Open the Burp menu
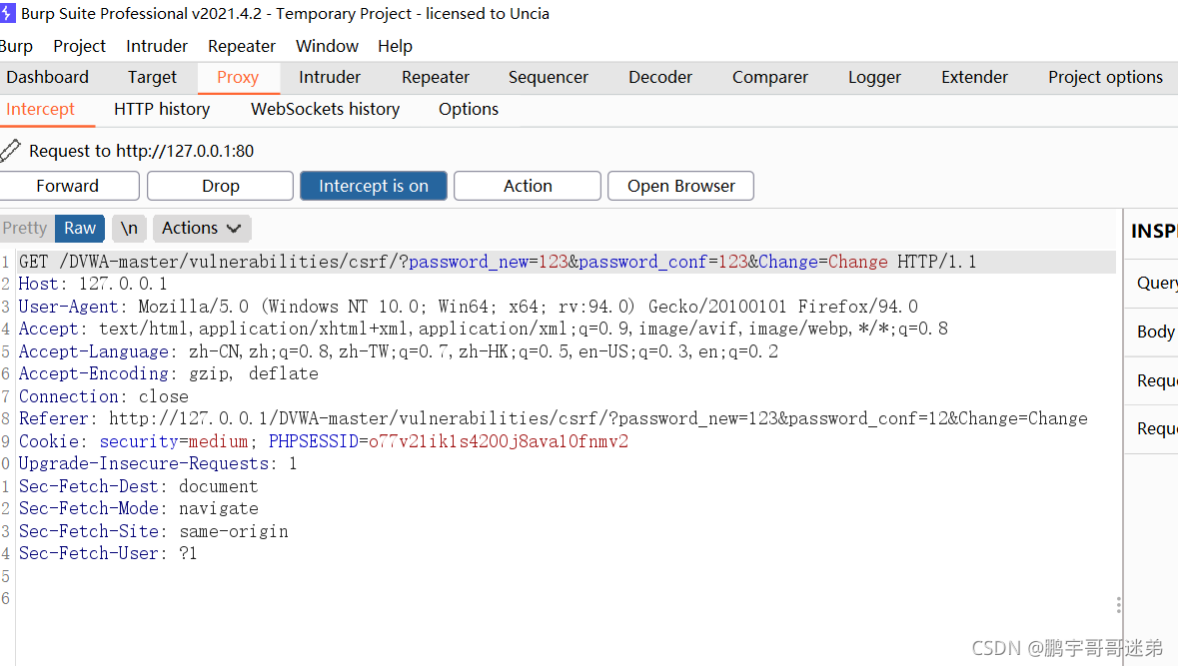1178x666 pixels. tap(17, 47)
